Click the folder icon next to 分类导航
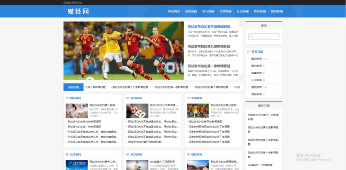This screenshot has height=170, width=346. pyautogui.click(x=249, y=52)
